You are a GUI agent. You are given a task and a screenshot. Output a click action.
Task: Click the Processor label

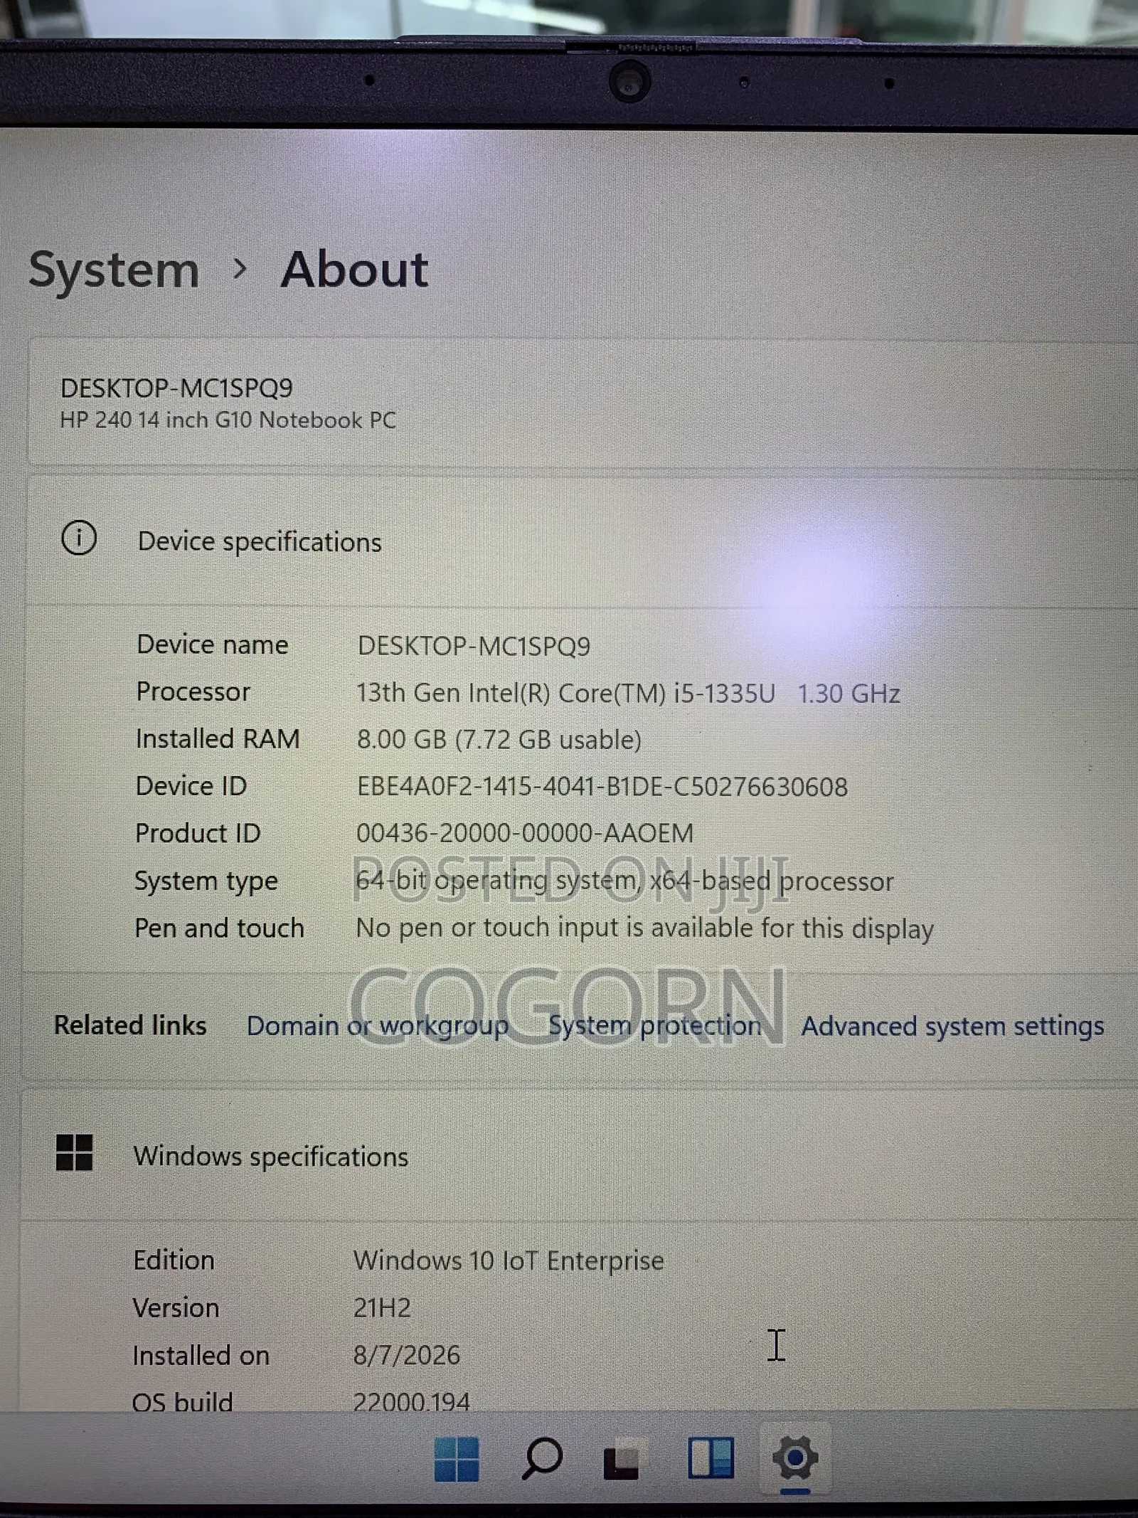pos(193,691)
